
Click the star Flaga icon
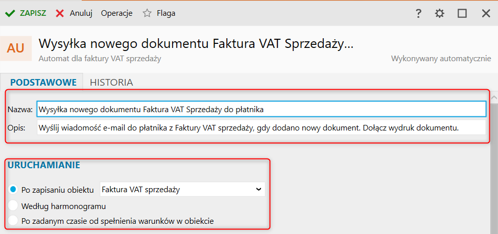(147, 13)
